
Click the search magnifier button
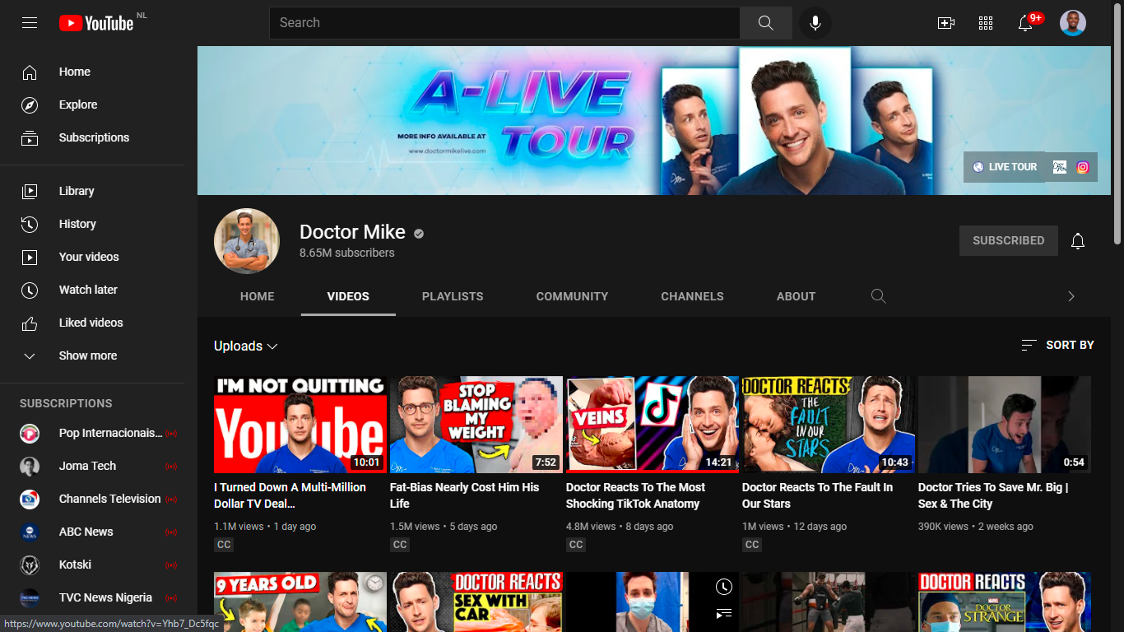click(x=766, y=23)
